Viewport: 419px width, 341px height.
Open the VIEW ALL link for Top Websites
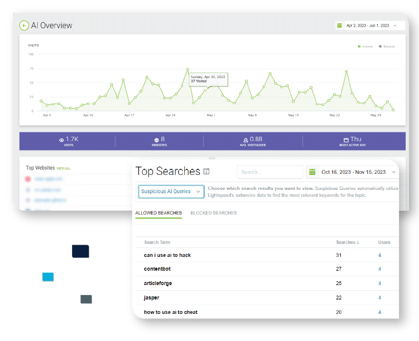[x=63, y=168]
